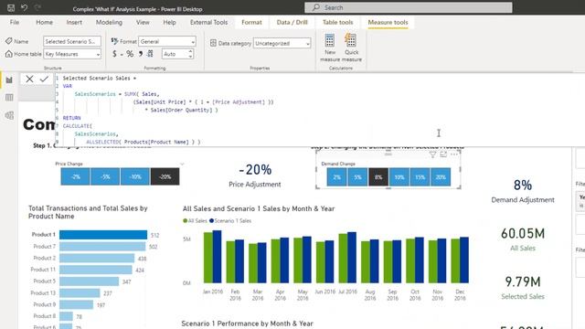The width and height of the screenshot is (585, 329).
Task: Decrease decimal places with down stepper arrow
Action: pos(190,57)
